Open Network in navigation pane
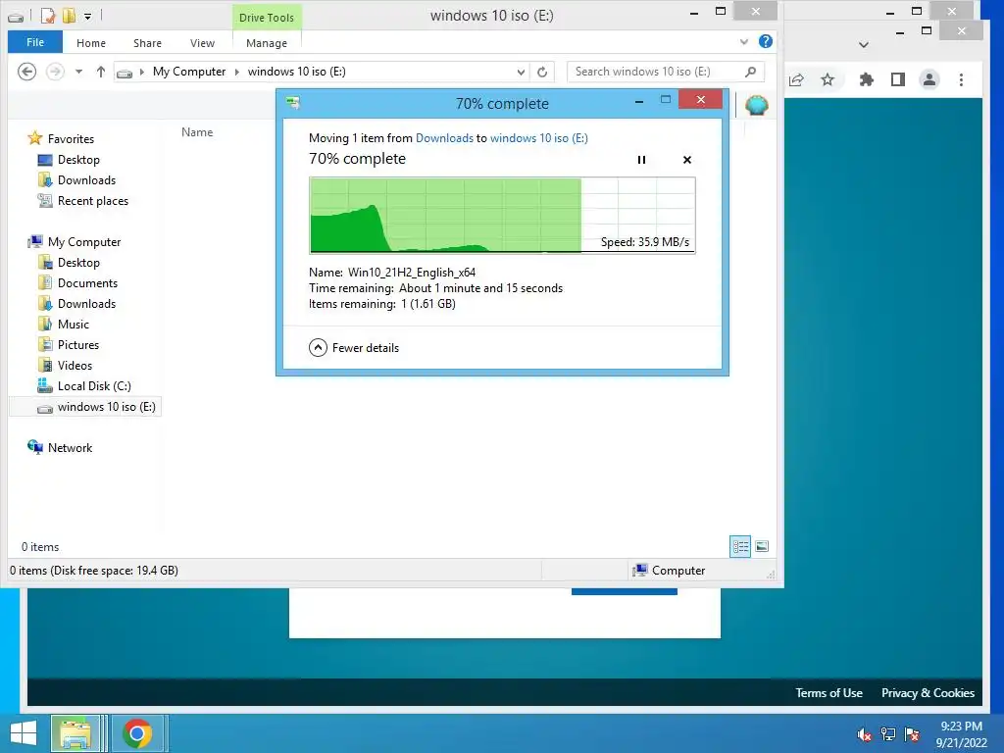 pyautogui.click(x=60, y=447)
